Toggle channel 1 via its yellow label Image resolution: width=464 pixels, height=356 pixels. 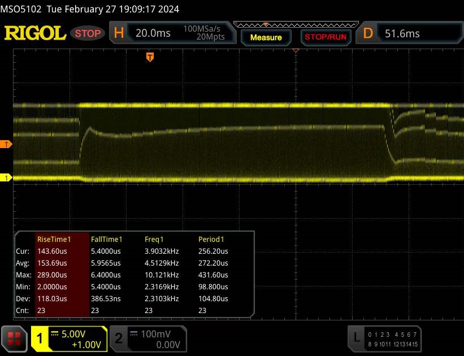coord(40,338)
